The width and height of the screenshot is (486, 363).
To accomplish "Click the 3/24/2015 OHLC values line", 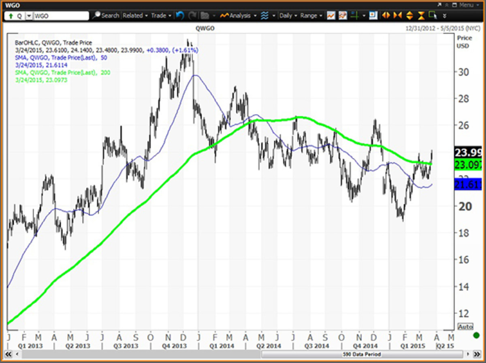I will coord(106,50).
